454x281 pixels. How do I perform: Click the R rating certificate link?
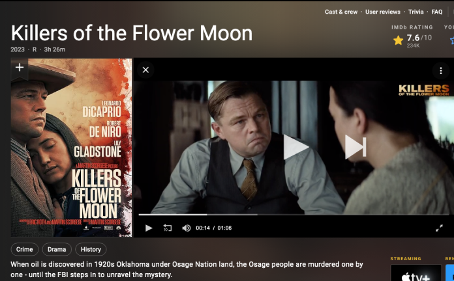click(x=35, y=49)
